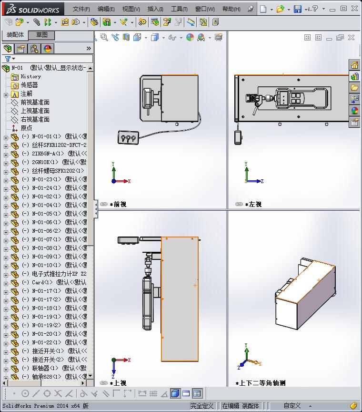The image size is (362, 412).
Task: Click the Instant3D icon at toolbar end
Action: tap(215, 22)
